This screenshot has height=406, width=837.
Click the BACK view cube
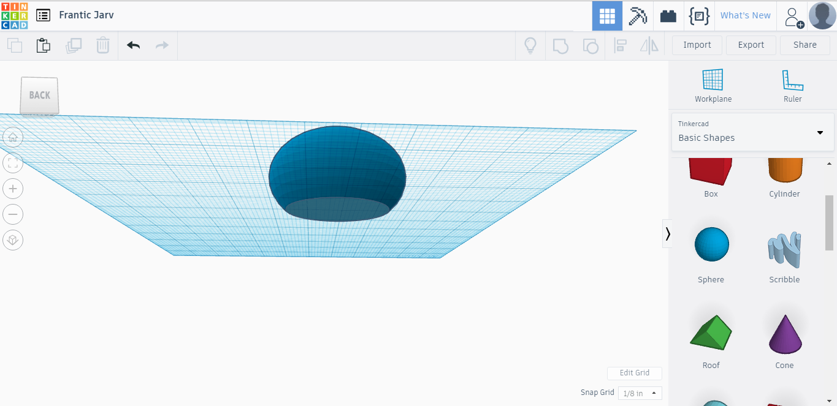pos(39,96)
